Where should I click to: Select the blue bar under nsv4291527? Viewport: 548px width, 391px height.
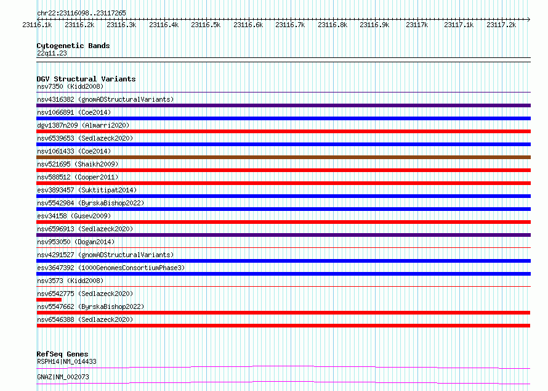click(x=283, y=261)
